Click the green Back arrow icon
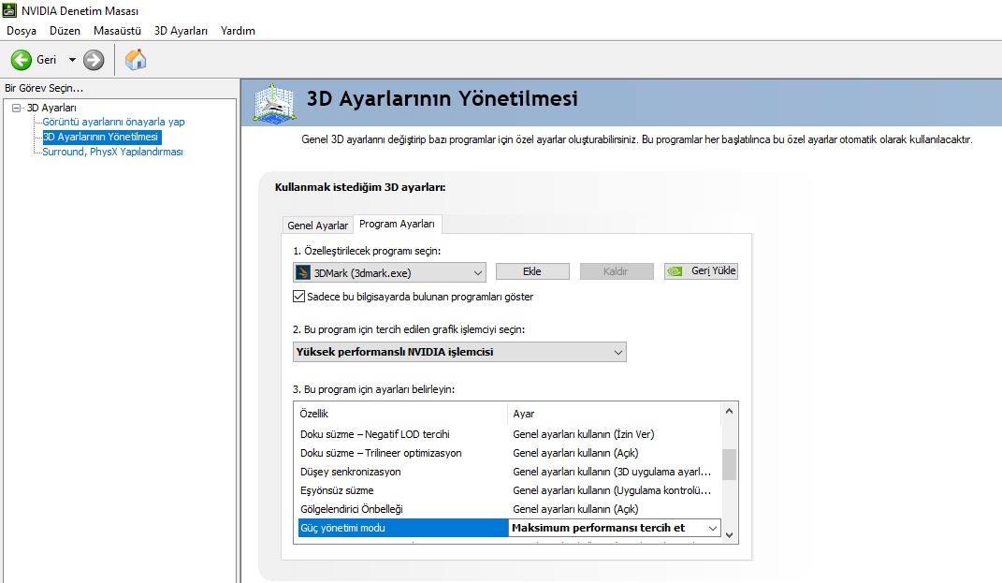 coord(22,60)
